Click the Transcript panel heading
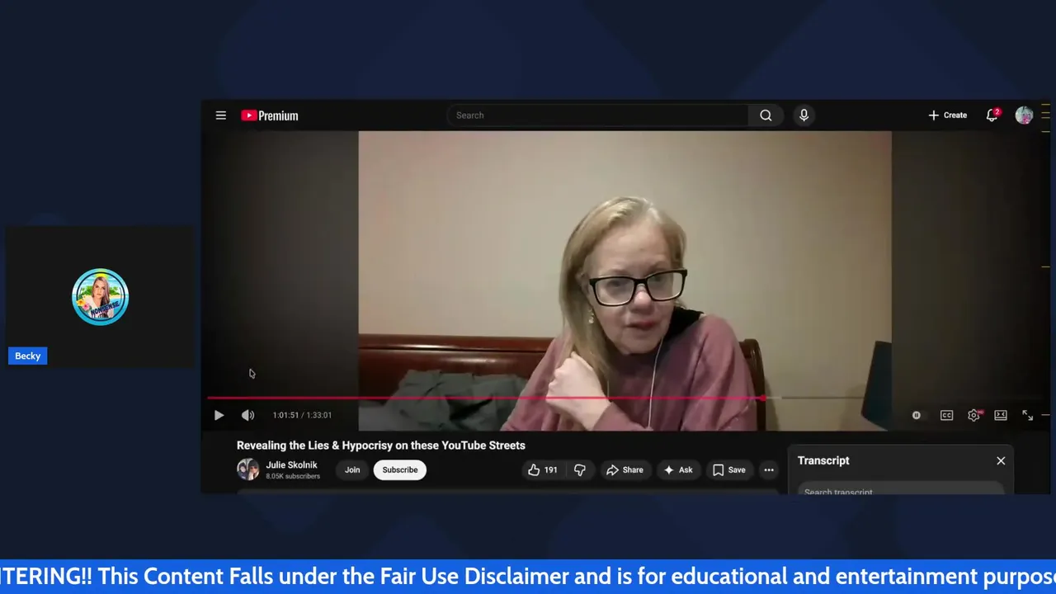 tap(823, 460)
